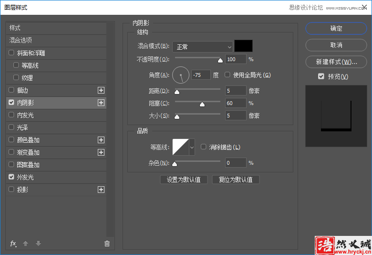Viewport: 372px width, 255px height.
Task: Click the 杂色 slider handle
Action: [175, 164]
